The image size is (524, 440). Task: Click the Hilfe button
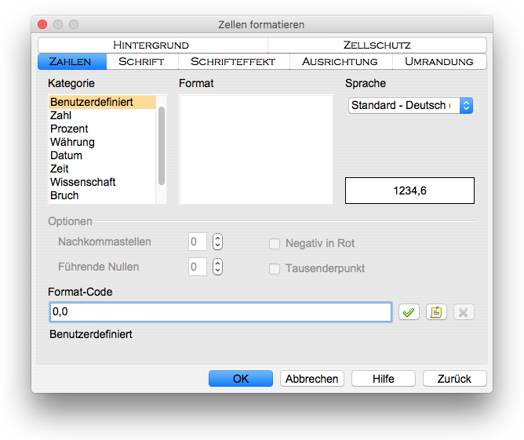(384, 379)
